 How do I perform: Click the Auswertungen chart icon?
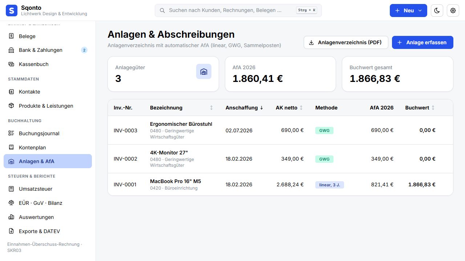point(11,217)
